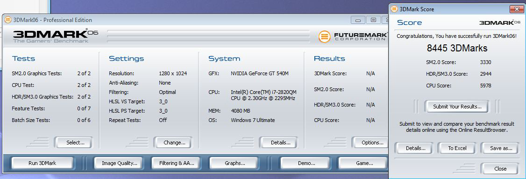This screenshot has height=179, width=526.
Task: Click the Tests section heading
Action: pos(23,58)
